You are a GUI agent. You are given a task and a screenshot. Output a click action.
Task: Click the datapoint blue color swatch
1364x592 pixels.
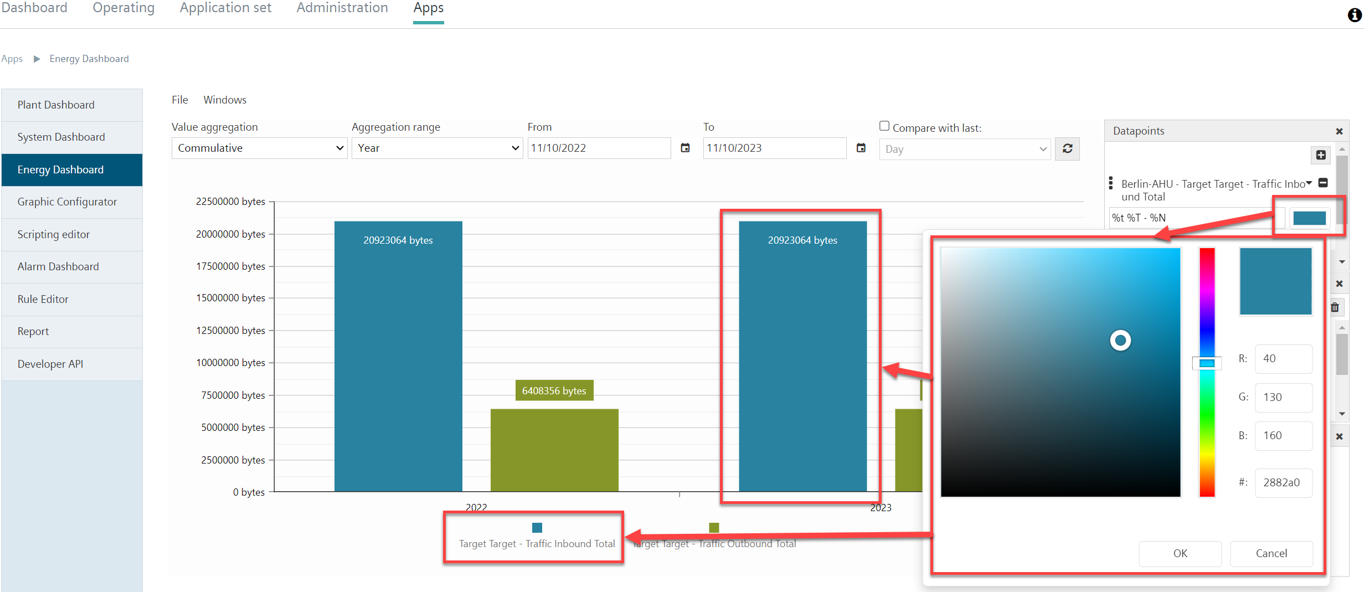[x=1309, y=218]
